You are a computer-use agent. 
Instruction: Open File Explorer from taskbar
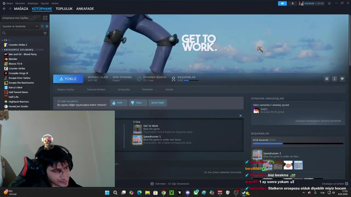point(147,193)
